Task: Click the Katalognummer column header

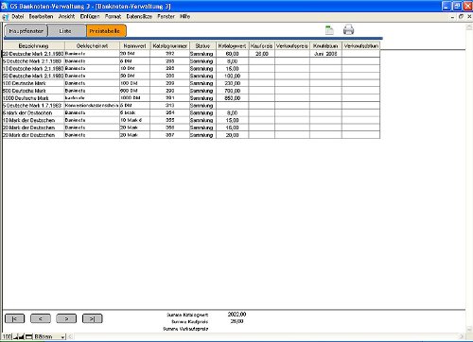Action: [170, 46]
